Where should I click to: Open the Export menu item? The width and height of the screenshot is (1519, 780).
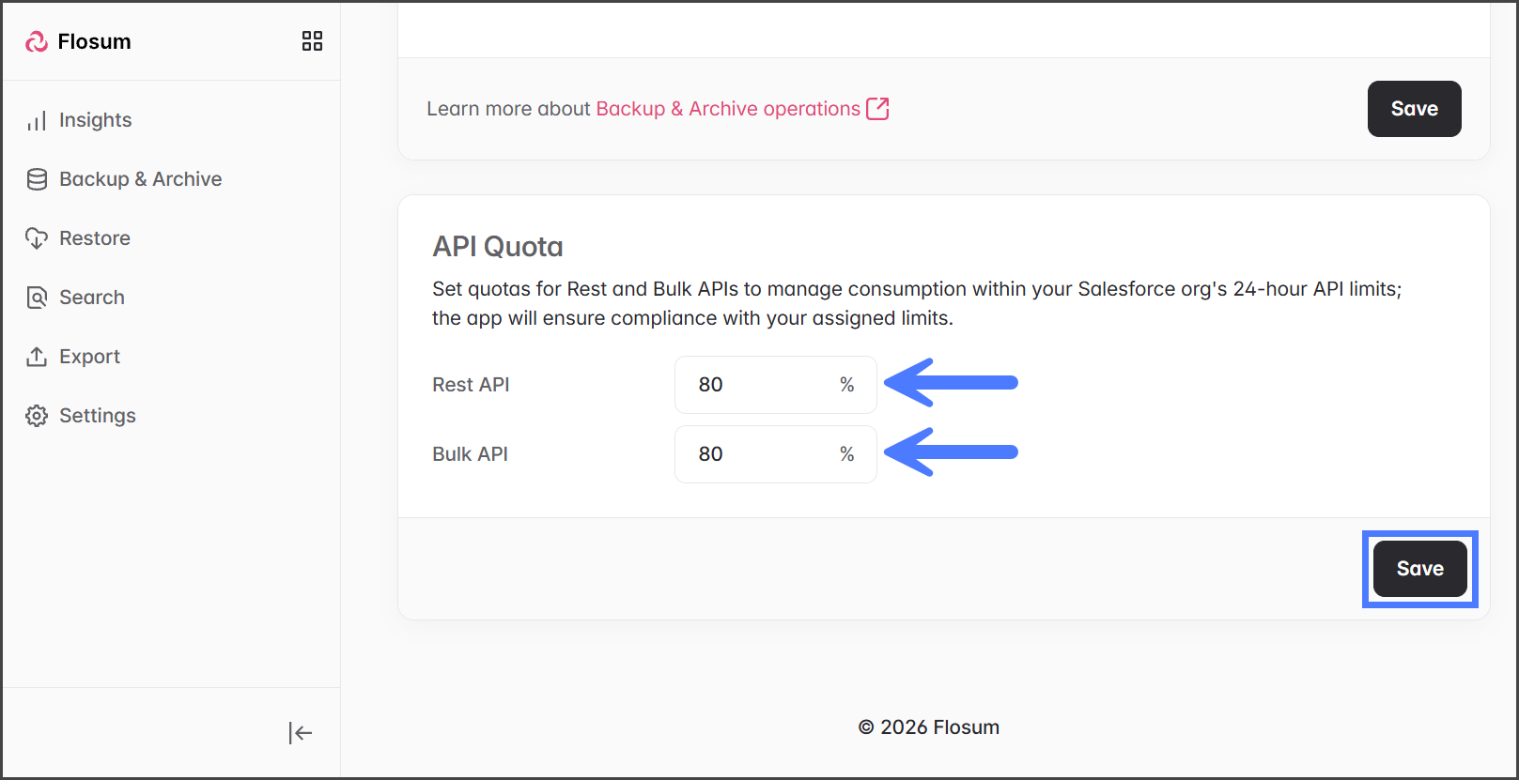coord(89,357)
